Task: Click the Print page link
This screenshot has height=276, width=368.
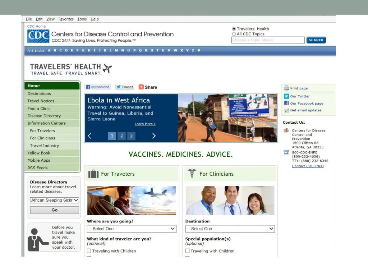Action: coord(299,88)
